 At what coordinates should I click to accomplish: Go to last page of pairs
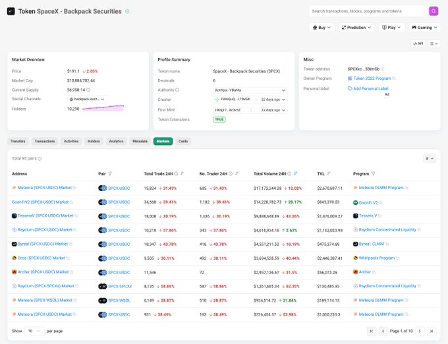[x=432, y=331]
